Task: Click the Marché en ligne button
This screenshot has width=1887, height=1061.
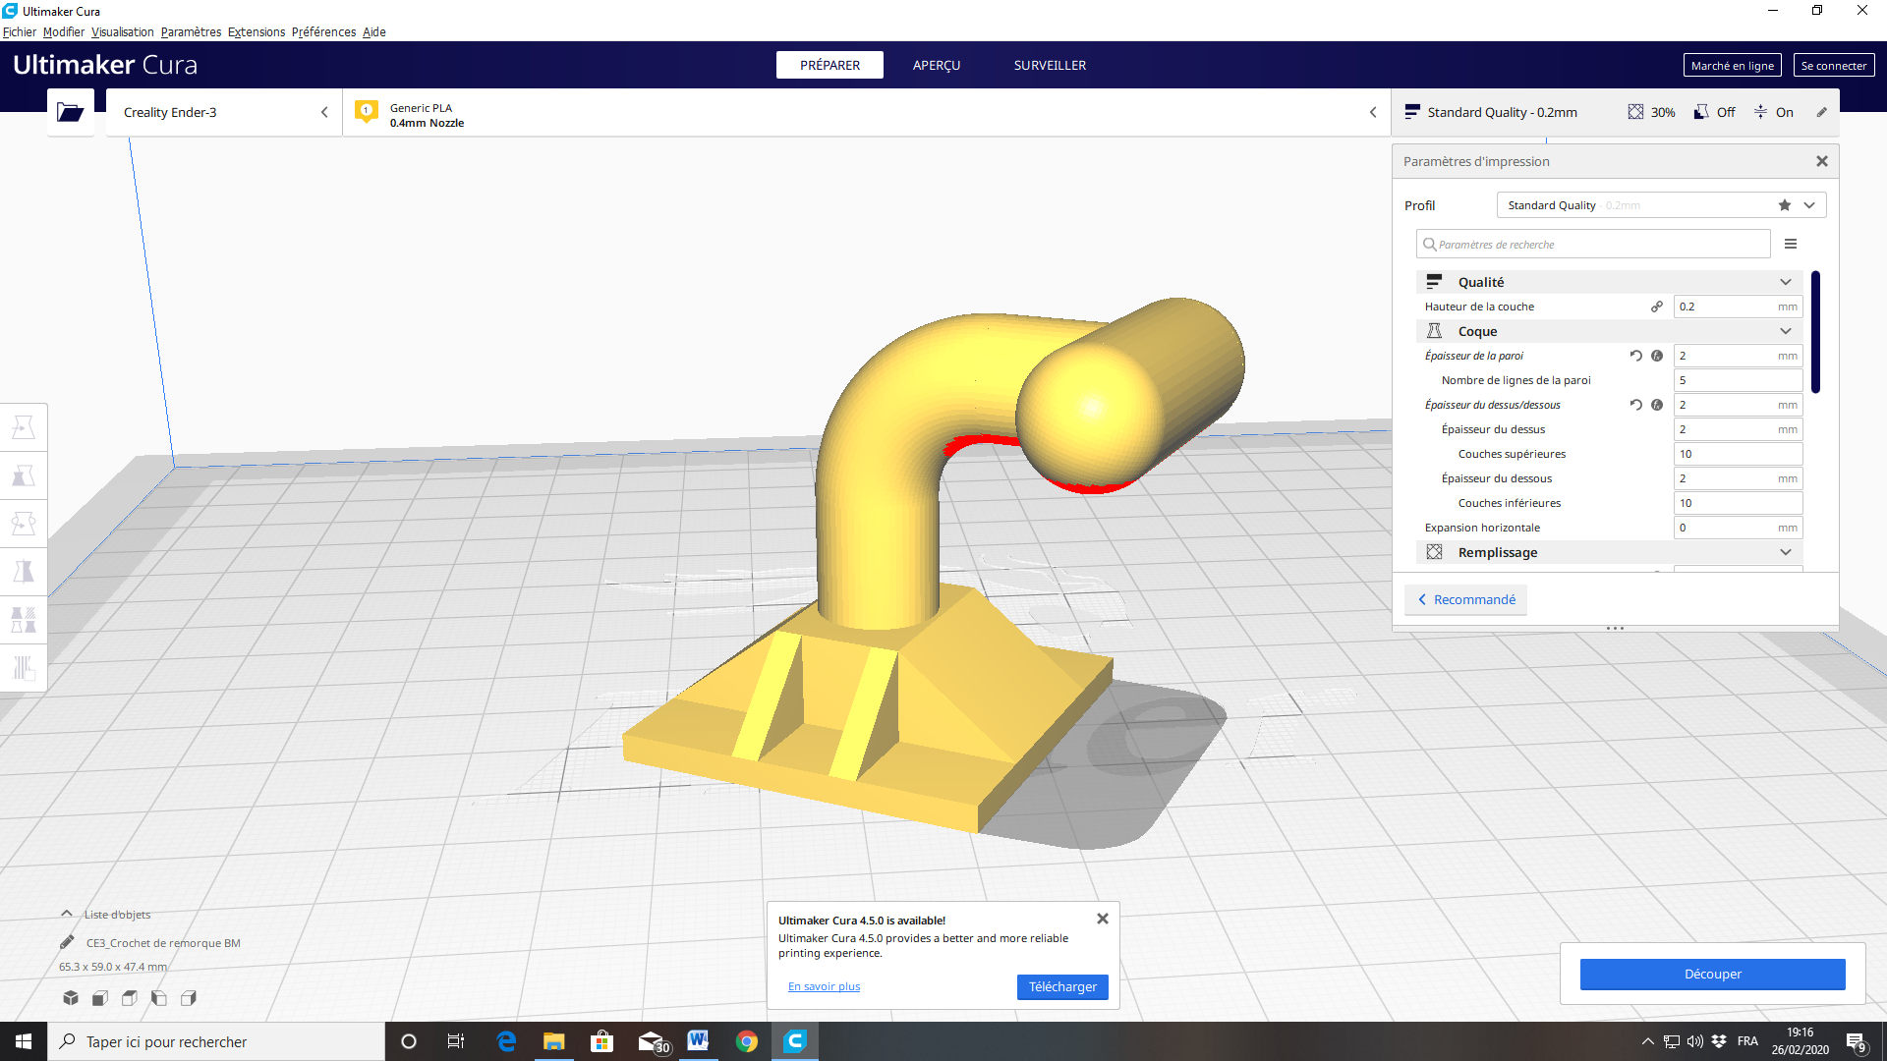Action: [1732, 65]
